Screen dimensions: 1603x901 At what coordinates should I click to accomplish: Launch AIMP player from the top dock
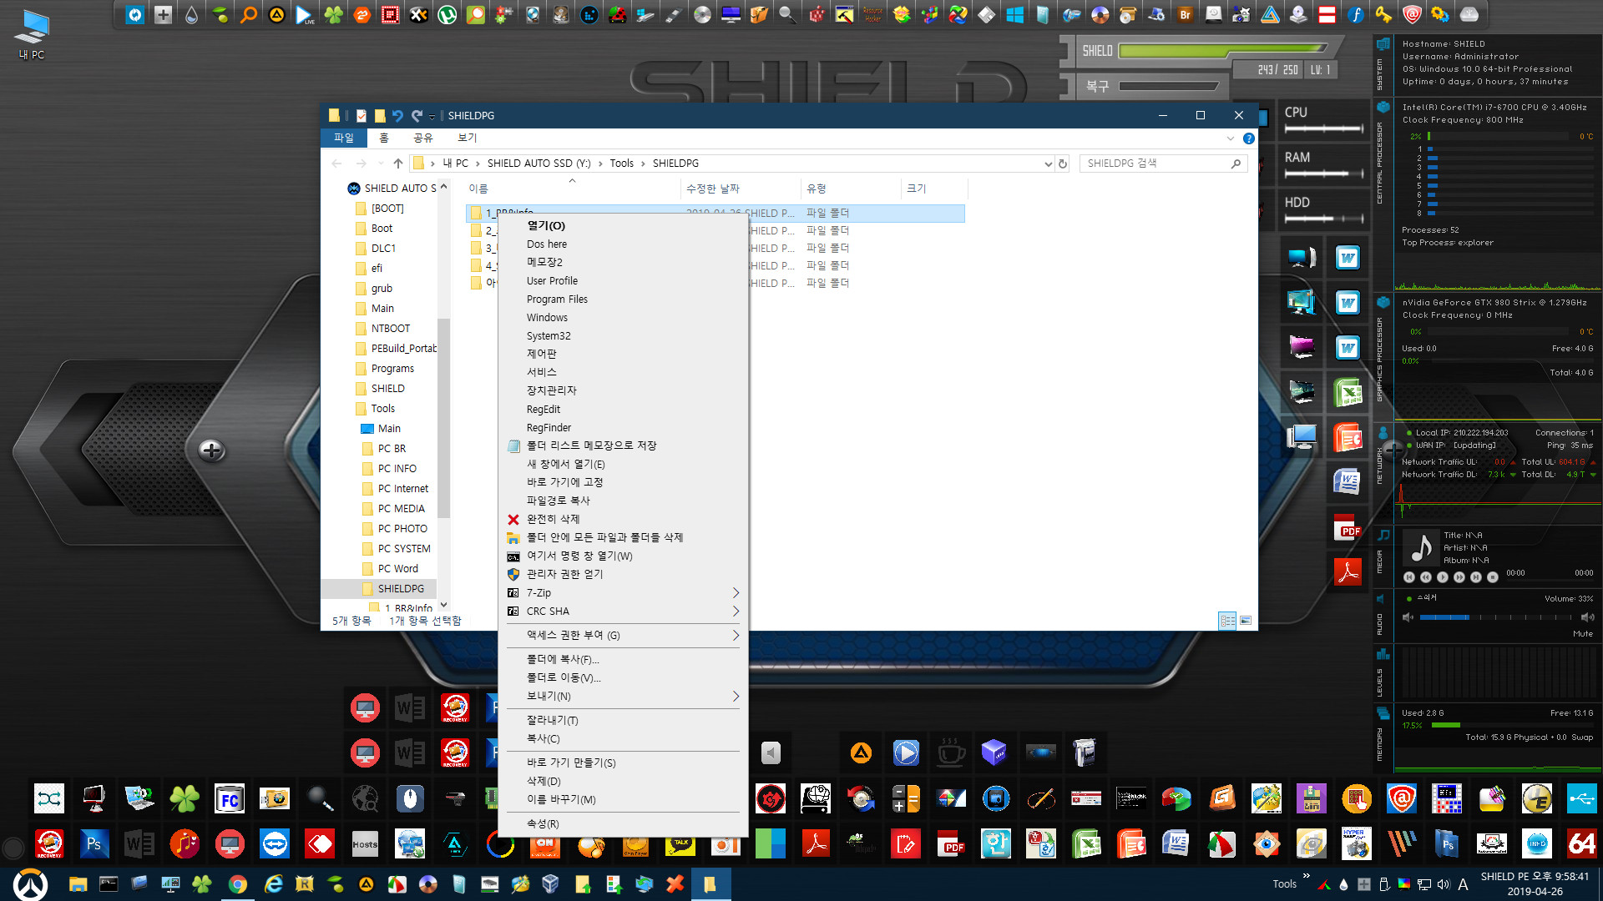276,14
